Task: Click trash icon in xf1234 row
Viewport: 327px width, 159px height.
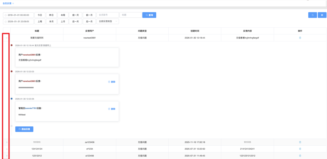Action: coord(300,149)
